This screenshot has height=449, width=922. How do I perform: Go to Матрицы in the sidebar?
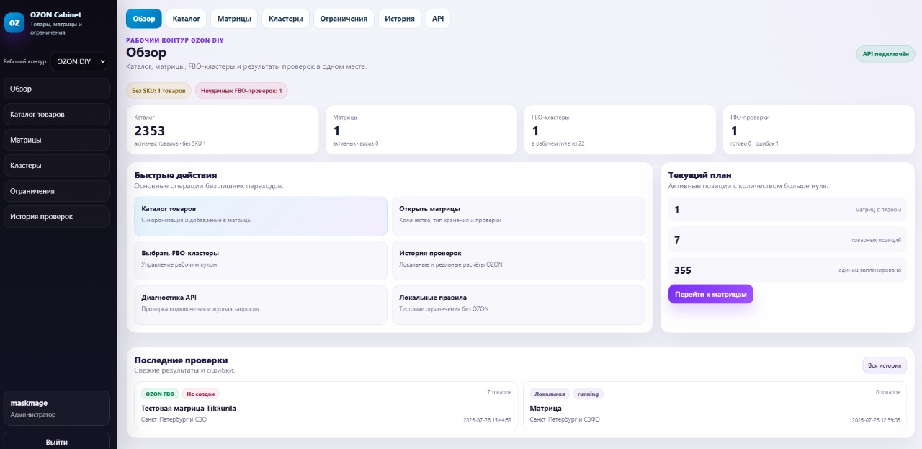pos(57,140)
